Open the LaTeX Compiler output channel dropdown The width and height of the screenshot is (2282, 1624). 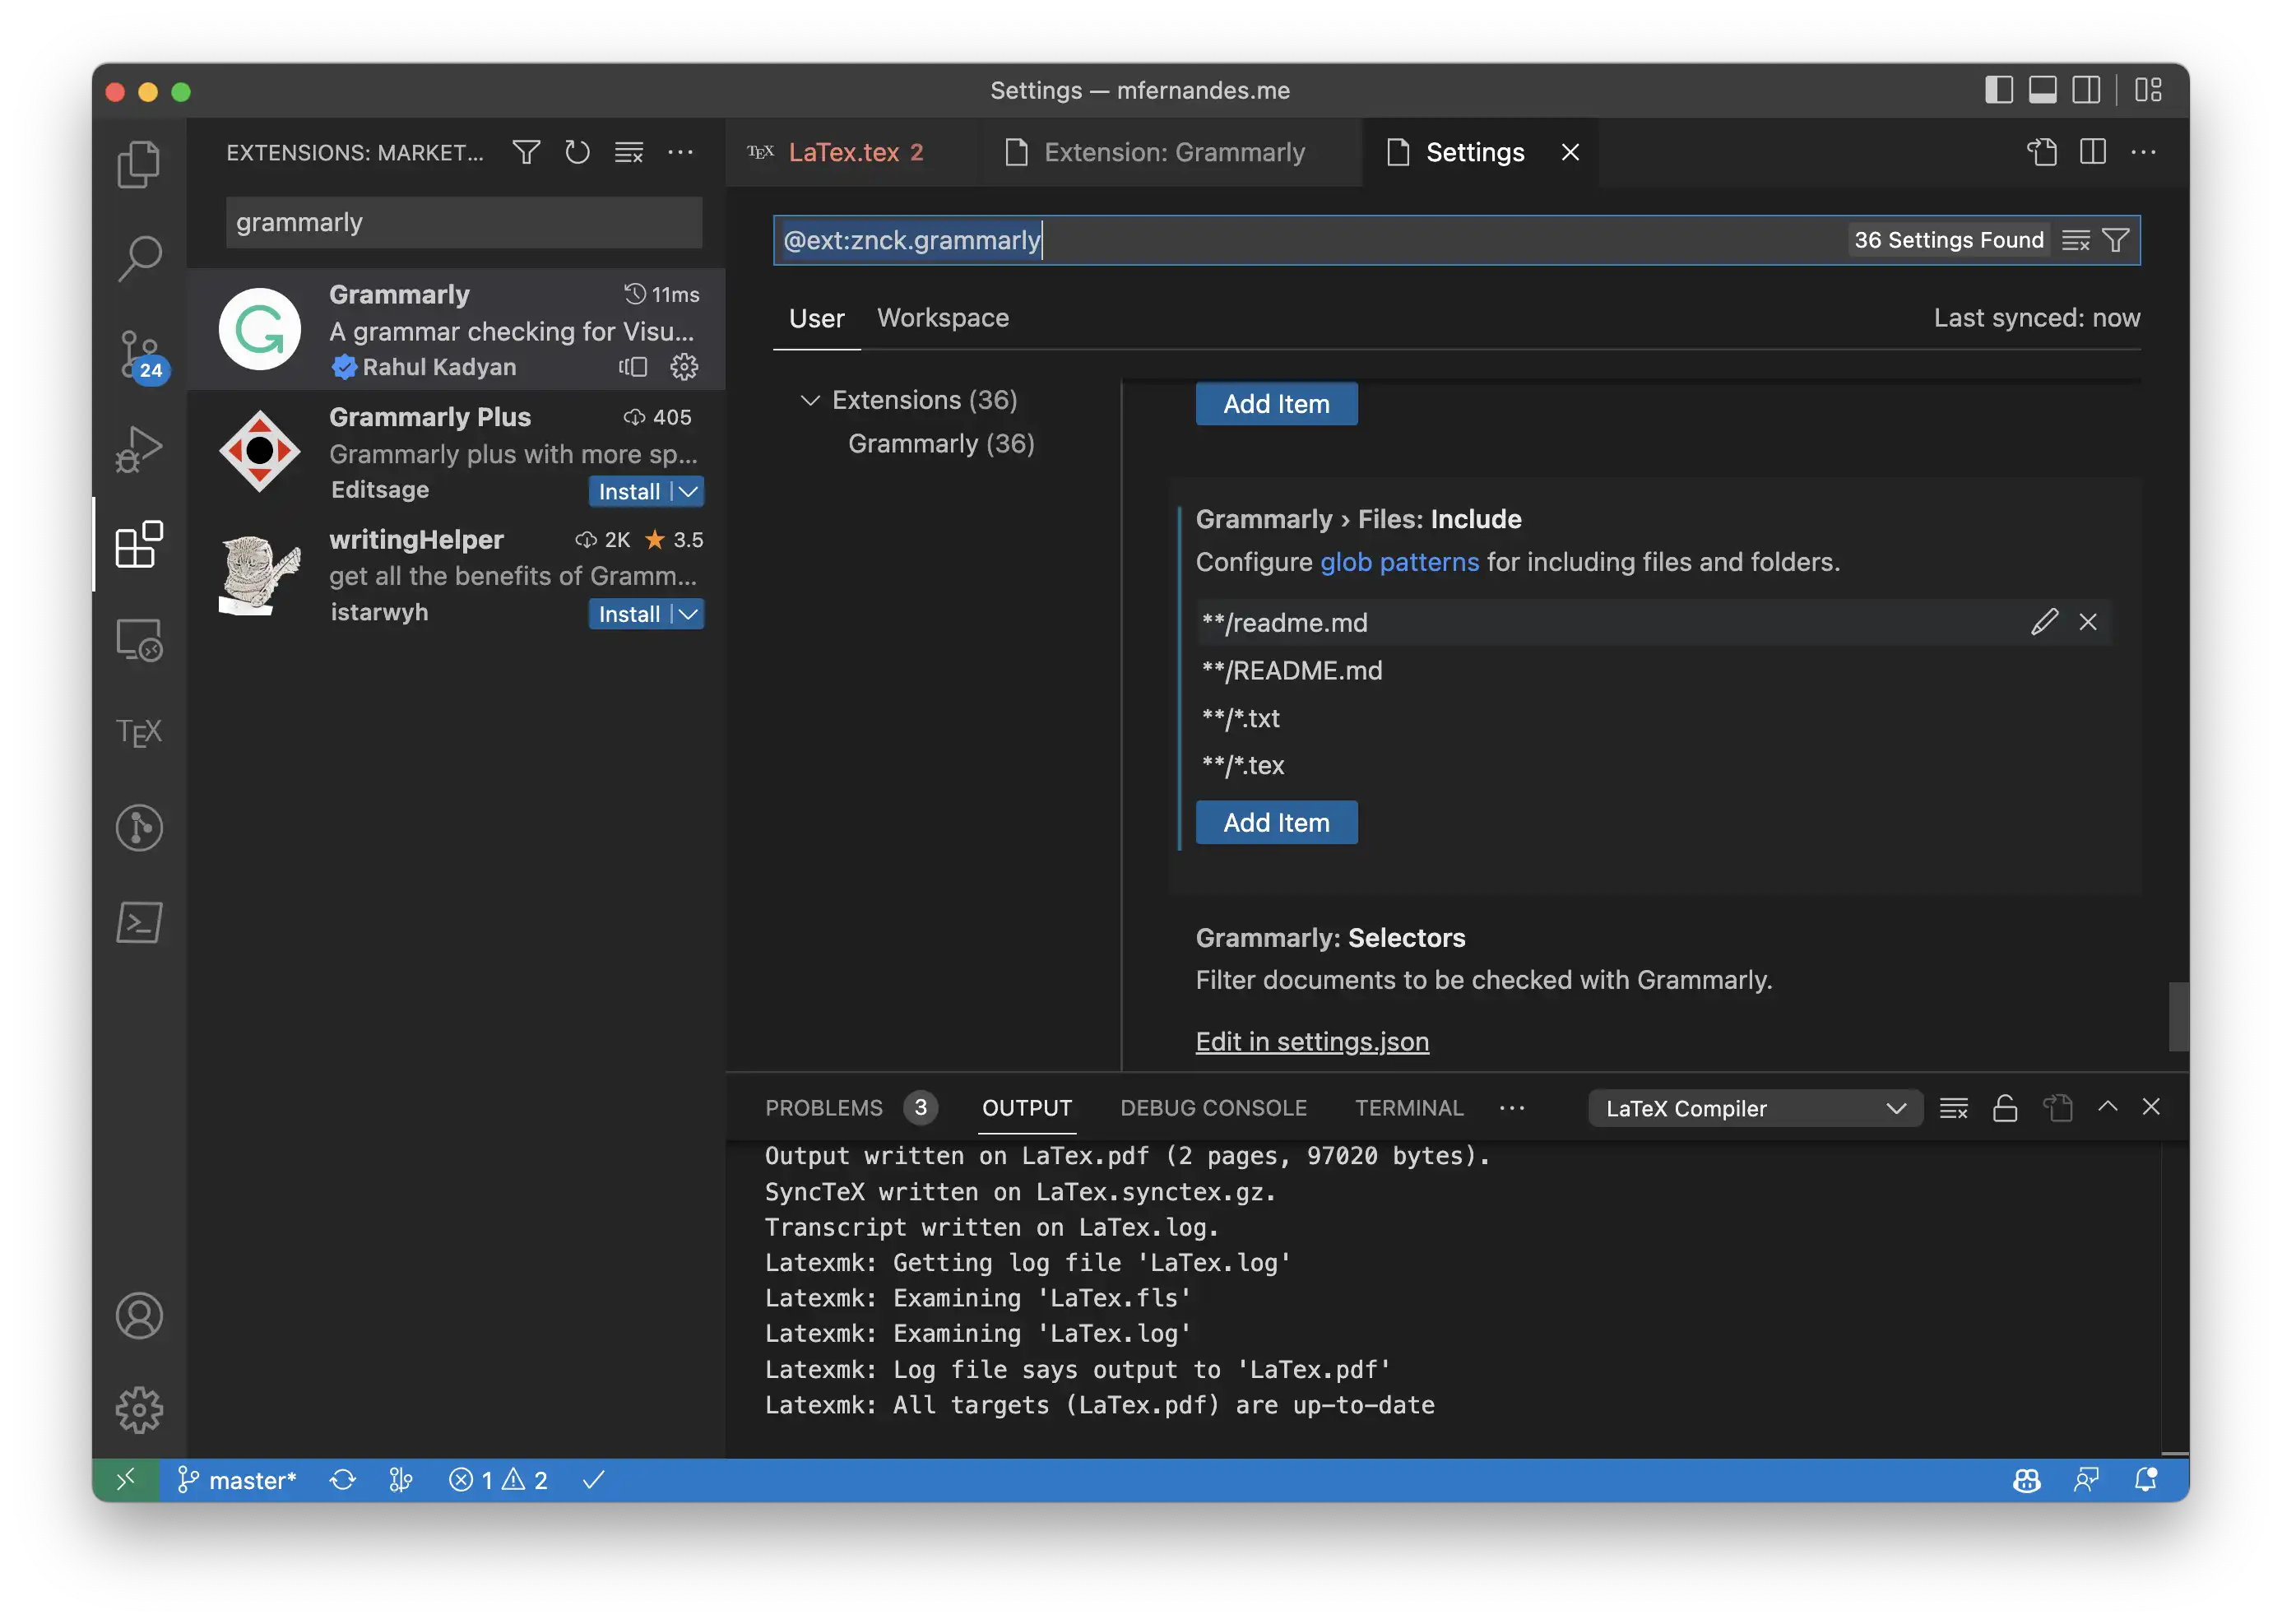(1754, 1108)
